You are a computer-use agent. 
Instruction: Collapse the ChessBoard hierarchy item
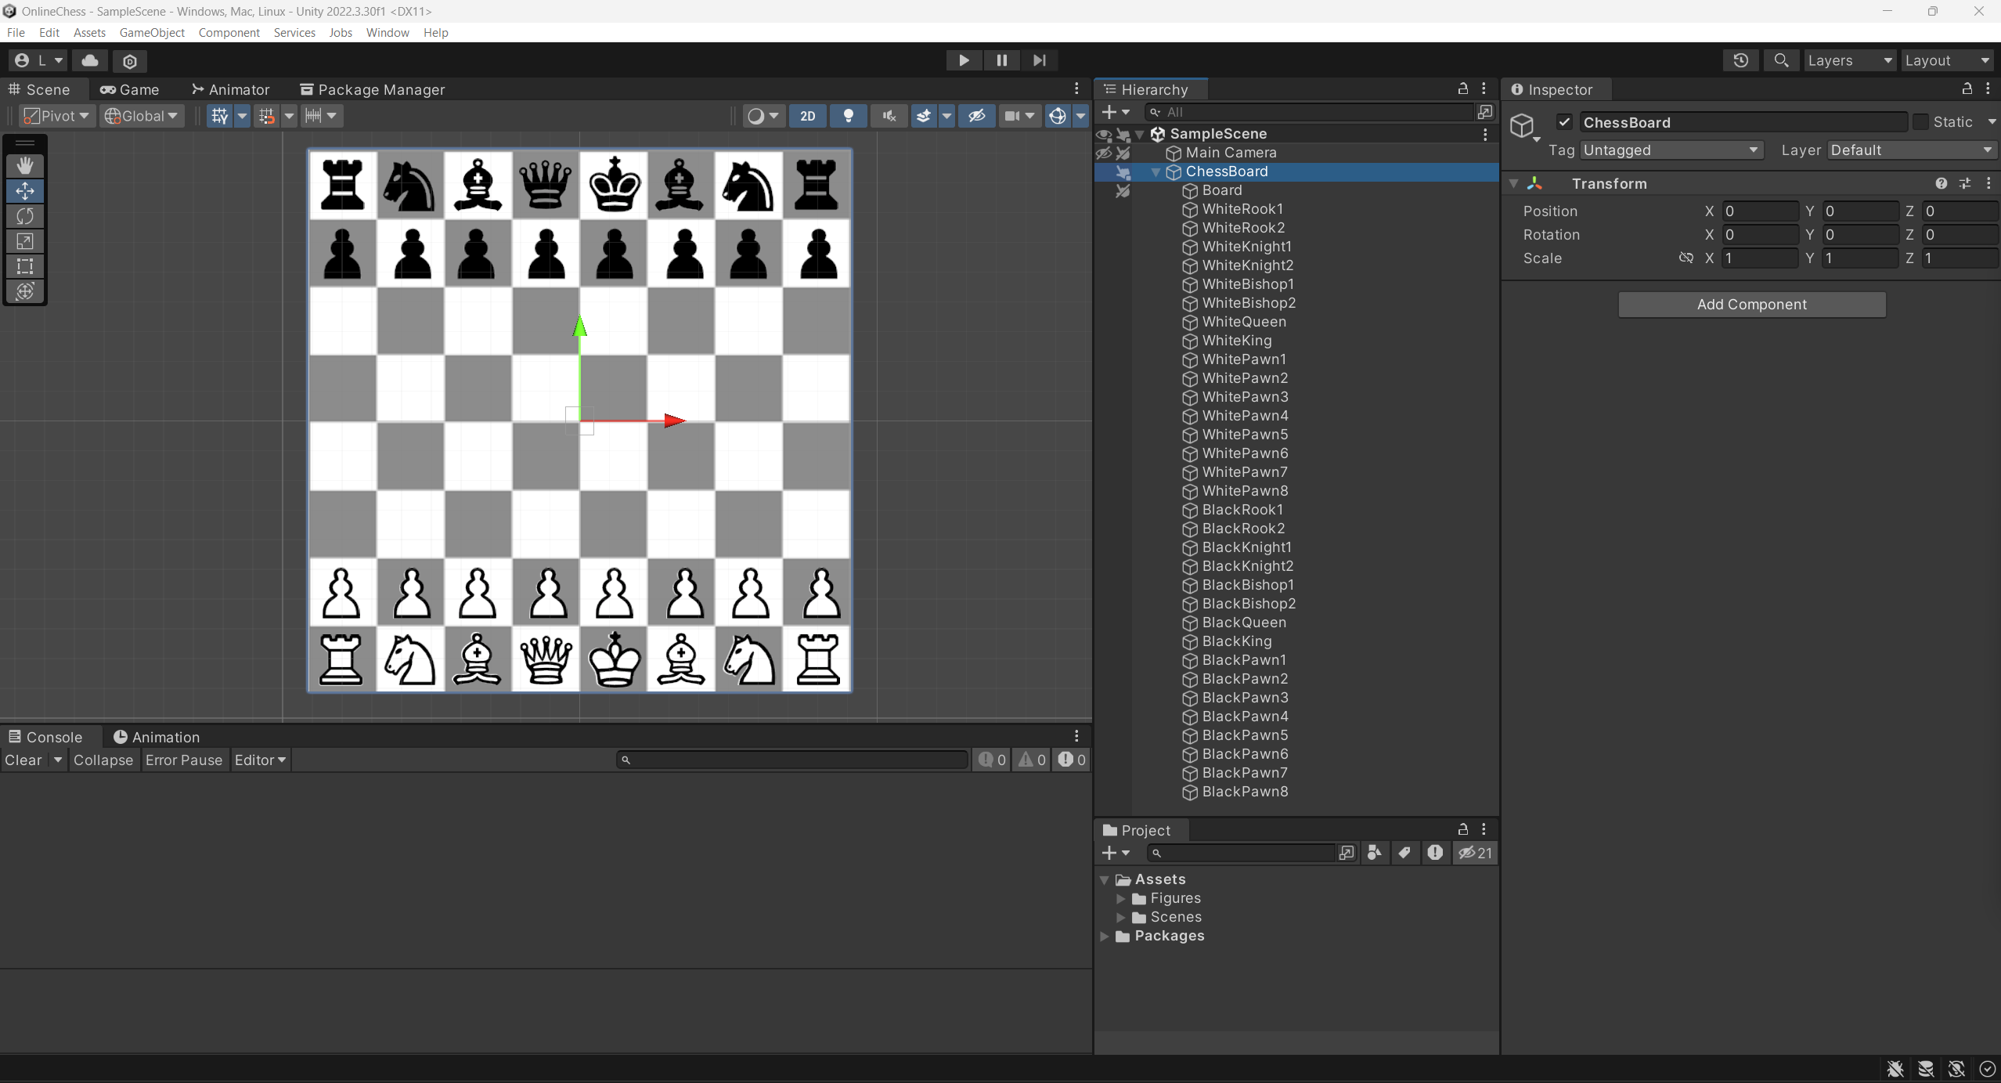coord(1156,171)
